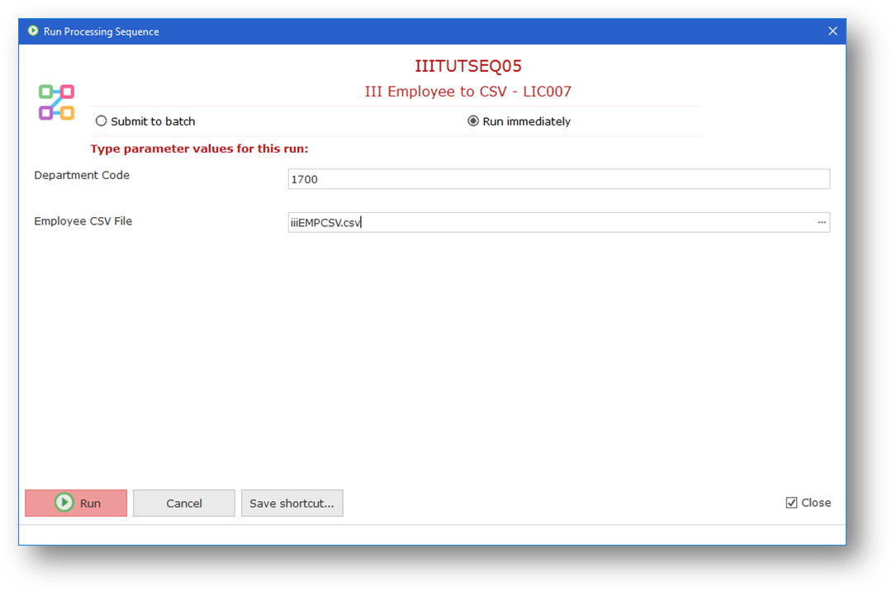Viewport: 892px width, 591px height.
Task: Open file browser via ellipsis button
Action: coord(822,222)
